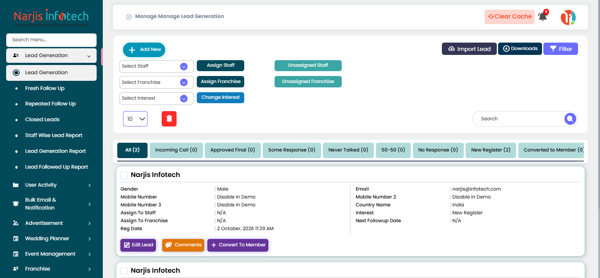The width and height of the screenshot is (600, 278).
Task: Click the search magnifier button
Action: tap(570, 119)
